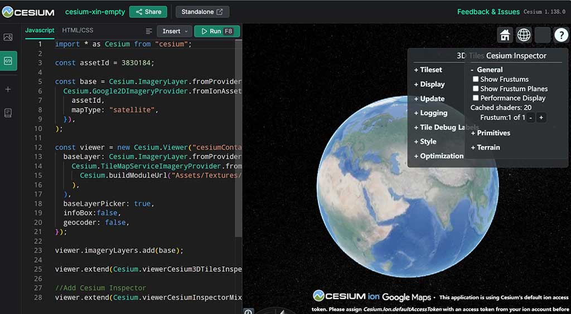This screenshot has height=314, width=571.
Task: Toggle Show Frustum Planes checkbox
Action: coord(476,89)
